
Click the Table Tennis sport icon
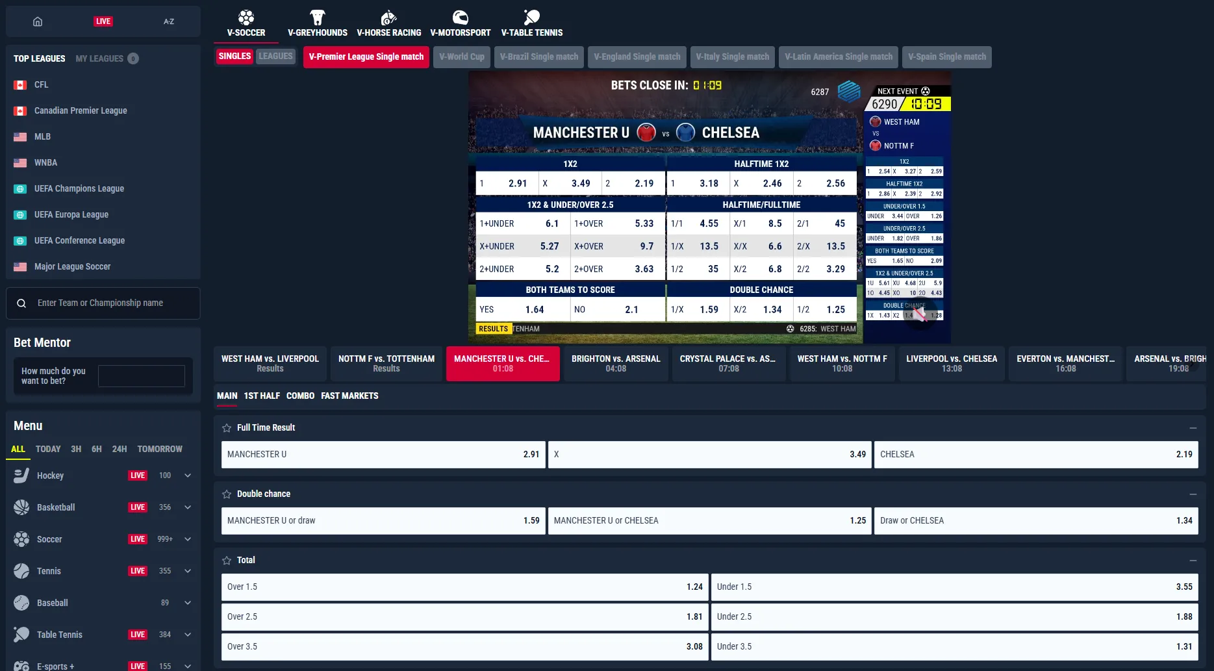click(x=21, y=635)
